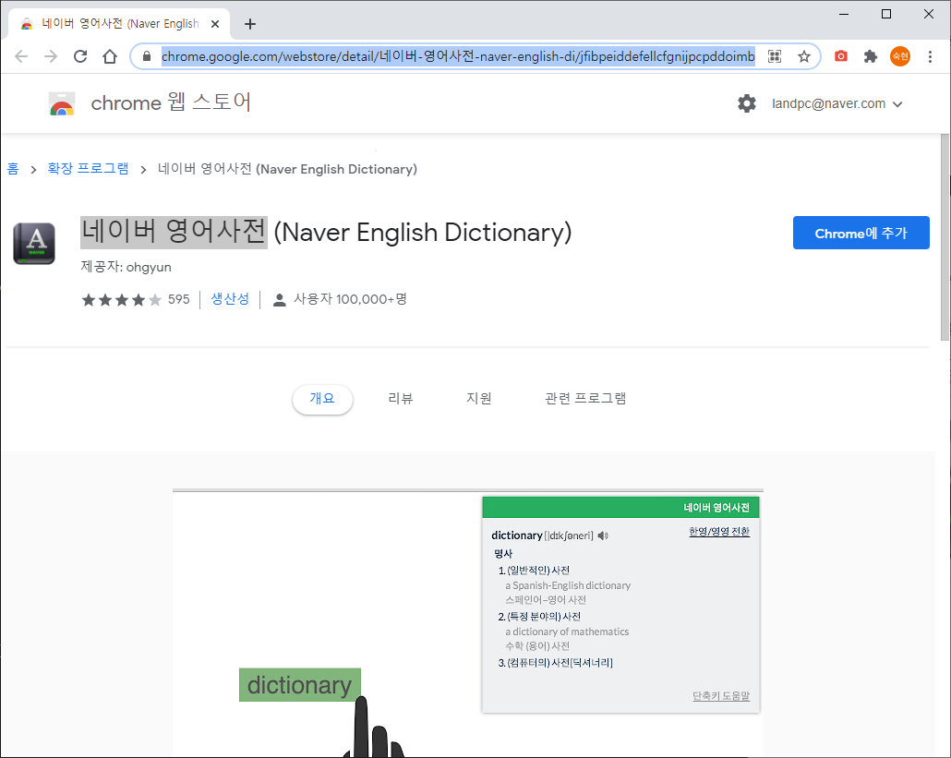Image resolution: width=951 pixels, height=758 pixels.
Task: Go to 홈 breadcrumb link
Action: 13,169
